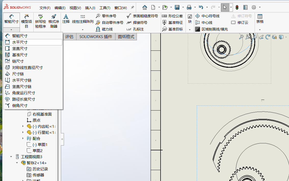289x181 pixels.
Task: Click the Rebuild traffic light icon
Action: tap(237, 7)
